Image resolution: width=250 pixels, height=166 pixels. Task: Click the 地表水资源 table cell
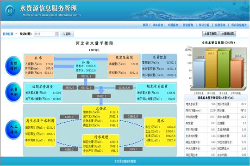(x=196, y=104)
